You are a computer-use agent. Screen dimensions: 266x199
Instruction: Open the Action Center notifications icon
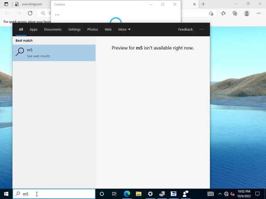pyautogui.click(x=257, y=194)
